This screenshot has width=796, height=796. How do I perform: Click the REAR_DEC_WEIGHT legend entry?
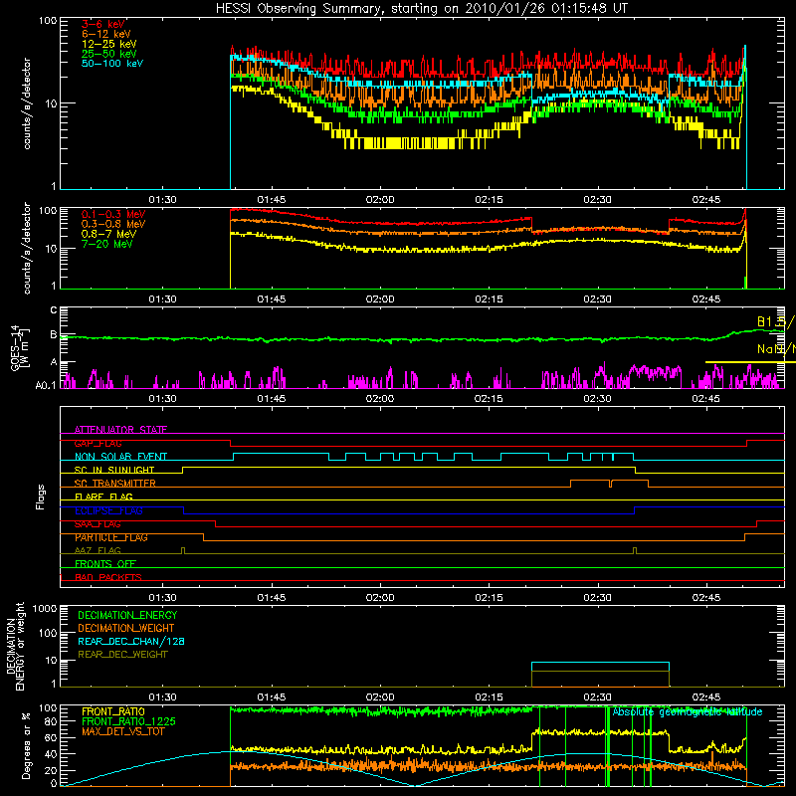(122, 655)
